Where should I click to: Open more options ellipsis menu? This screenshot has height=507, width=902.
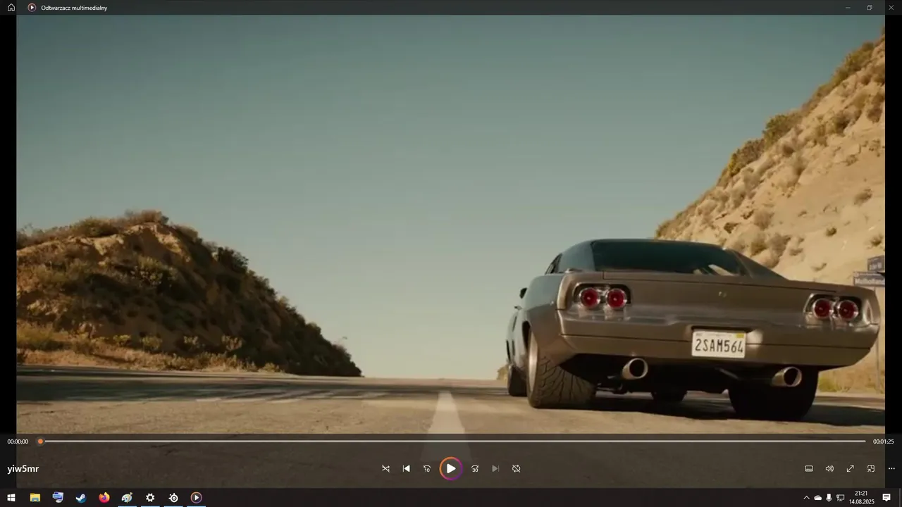click(891, 468)
